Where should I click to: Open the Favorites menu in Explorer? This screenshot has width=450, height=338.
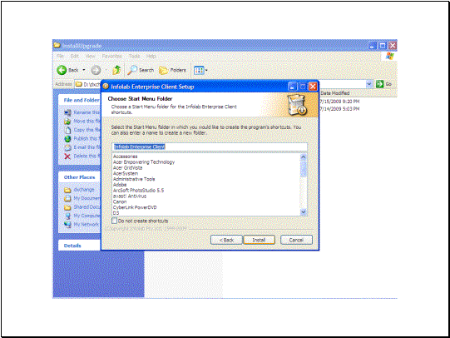(112, 56)
